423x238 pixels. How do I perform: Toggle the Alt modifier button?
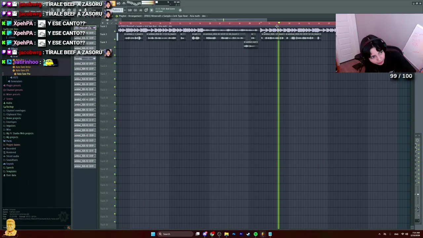140,10
